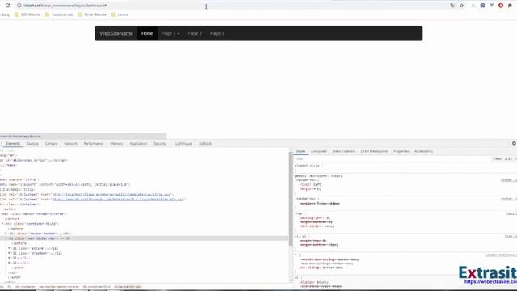517x291 pixels.
Task: Switch to the Elements tab
Action: pos(13,144)
